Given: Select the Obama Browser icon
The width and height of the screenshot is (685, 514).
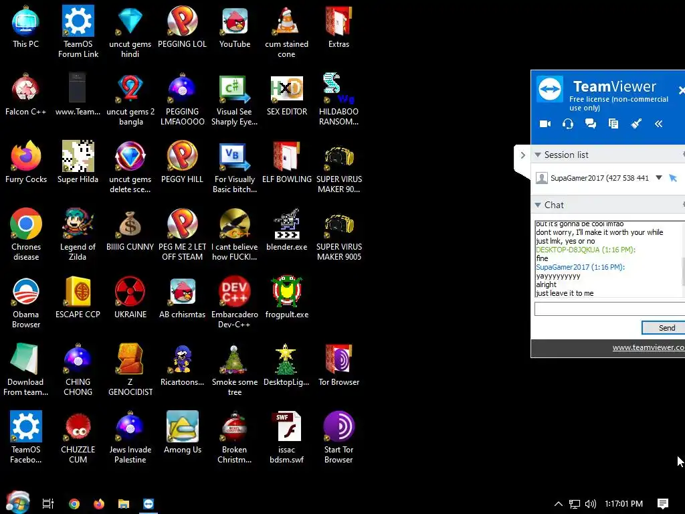Looking at the screenshot, I should click(26, 303).
